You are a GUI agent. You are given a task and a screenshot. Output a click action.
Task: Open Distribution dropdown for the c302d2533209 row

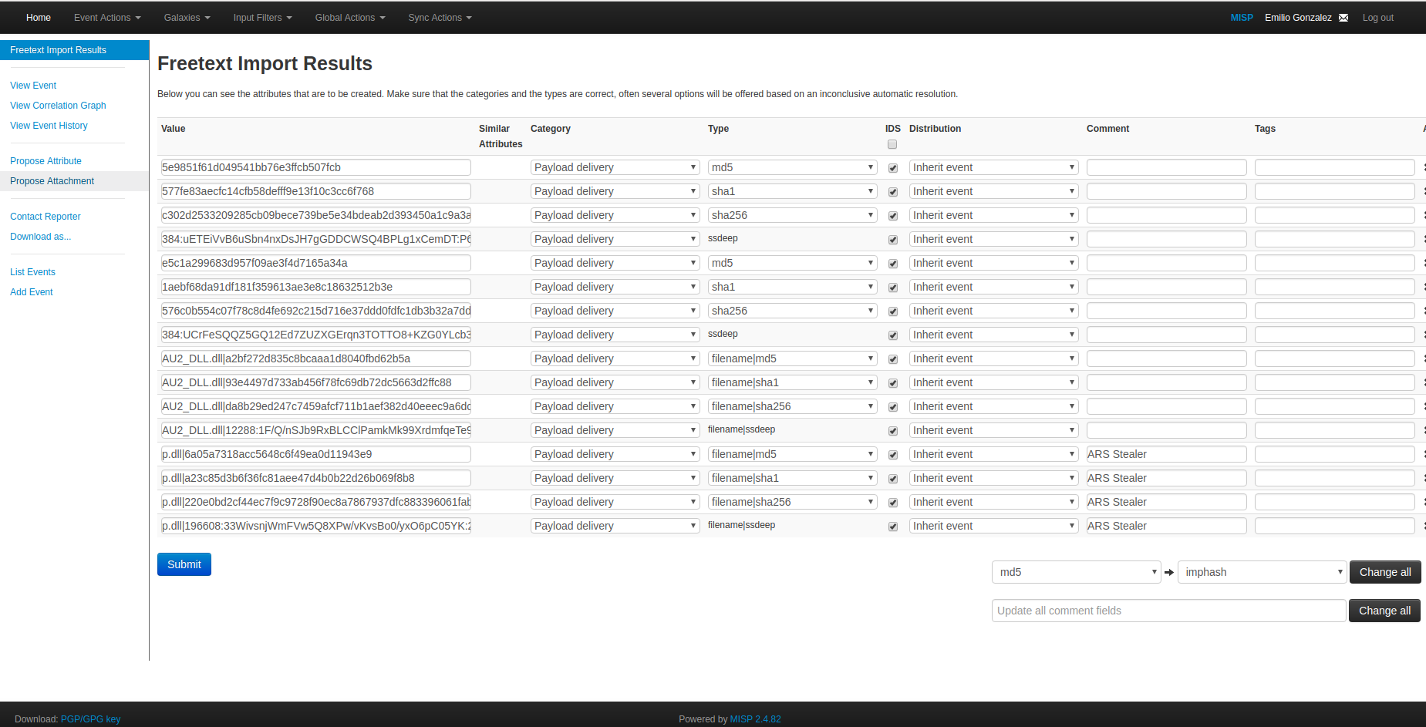(994, 215)
